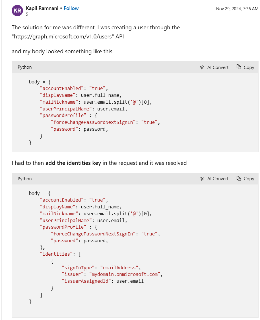Select the Python label on the second code block
The image size is (260, 320).
point(24,179)
